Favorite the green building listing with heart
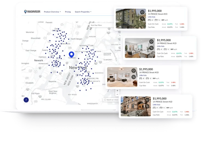The width and height of the screenshot is (202, 142). click(142, 12)
